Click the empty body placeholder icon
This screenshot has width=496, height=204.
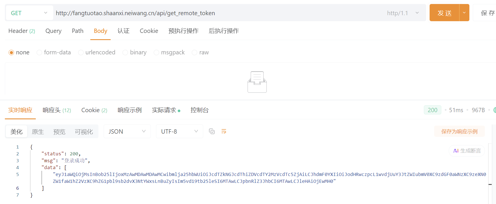pos(257,82)
